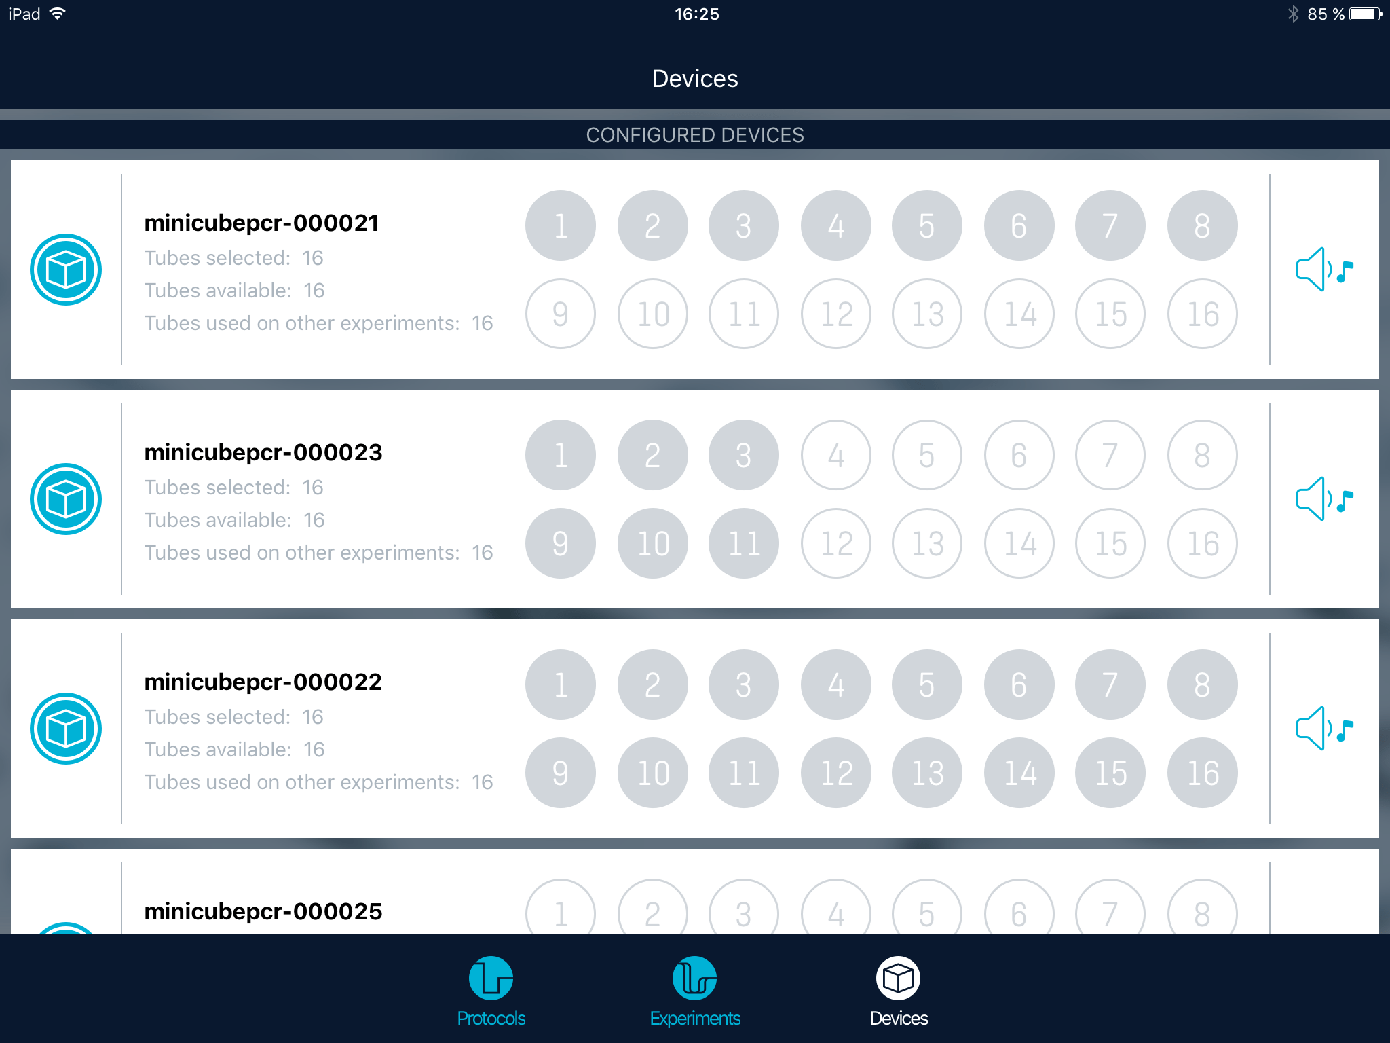Tap the cube icon for minicubepcr-000022
Viewport: 1390px width, 1043px height.
tap(66, 729)
